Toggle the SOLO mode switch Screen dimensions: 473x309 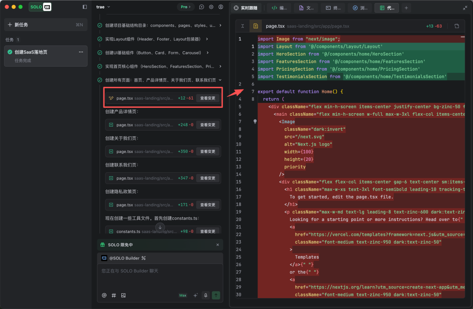40,7
